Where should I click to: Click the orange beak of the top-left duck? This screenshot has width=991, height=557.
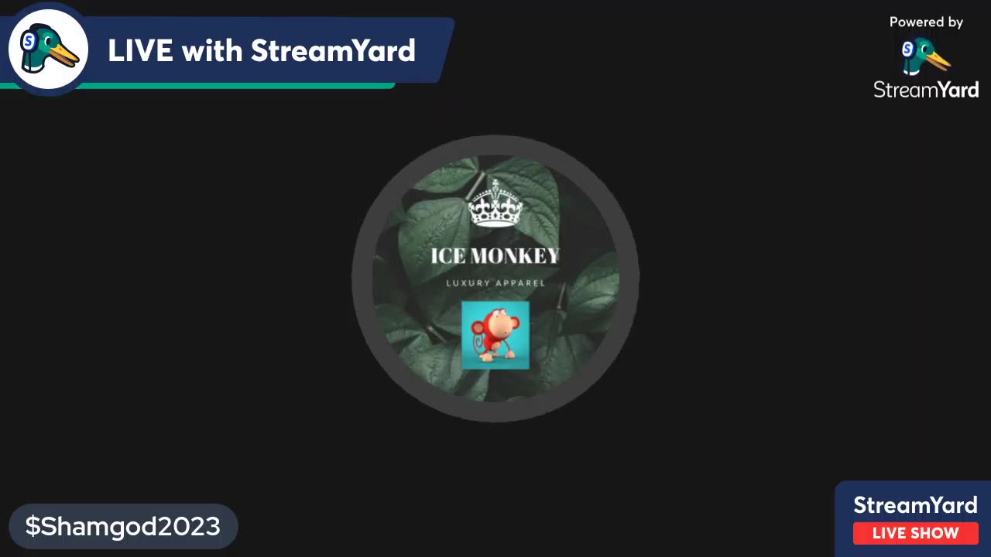pos(63,56)
